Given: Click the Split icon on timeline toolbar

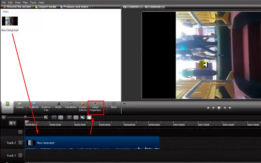Looking at the screenshot, I should 76,117.
